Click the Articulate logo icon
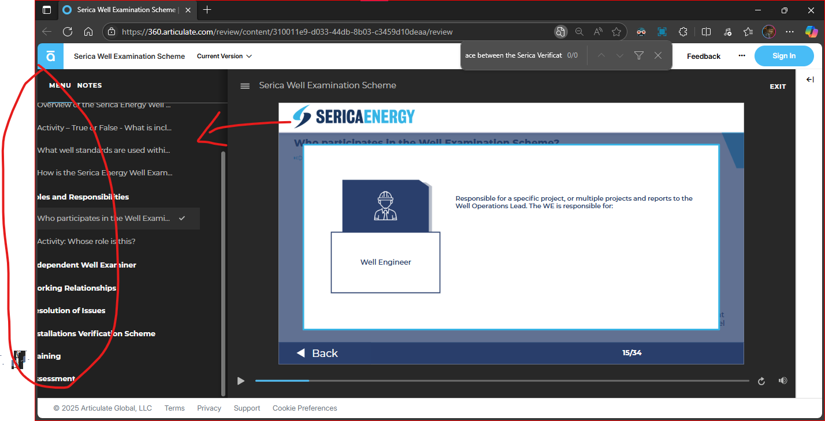The height and width of the screenshot is (421, 825). point(50,56)
